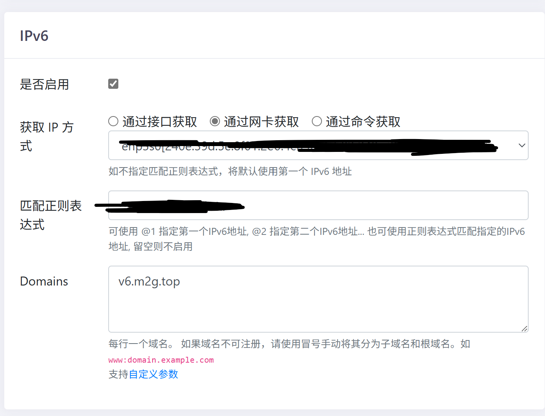The width and height of the screenshot is (545, 416).
Task: Click the Domains label
Action: (44, 281)
